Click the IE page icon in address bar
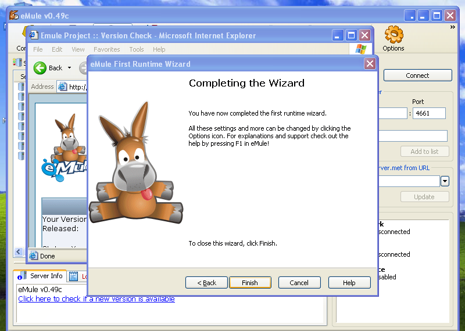 62,87
